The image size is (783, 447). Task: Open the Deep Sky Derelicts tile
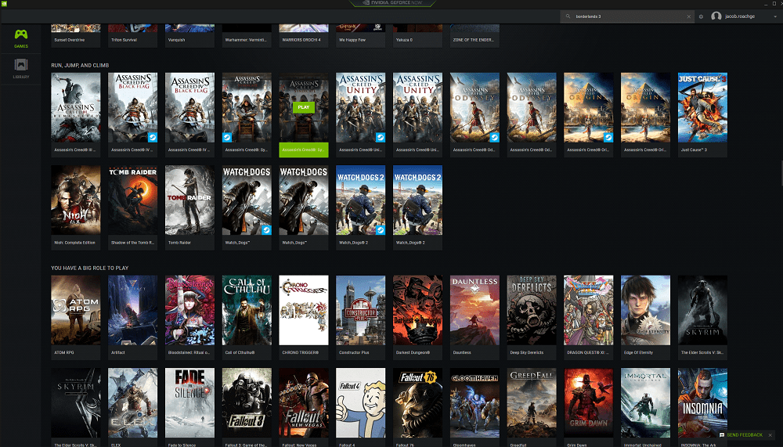click(532, 317)
